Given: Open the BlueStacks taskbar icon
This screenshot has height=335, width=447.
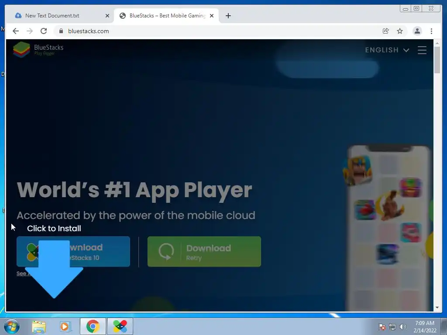Looking at the screenshot, I should coord(120,326).
